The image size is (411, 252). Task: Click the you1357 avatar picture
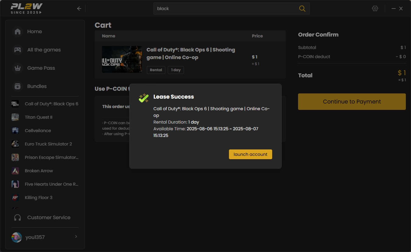(x=16, y=237)
